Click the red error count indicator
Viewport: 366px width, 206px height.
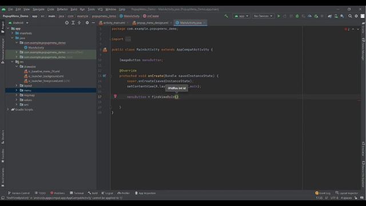[x=347, y=29]
